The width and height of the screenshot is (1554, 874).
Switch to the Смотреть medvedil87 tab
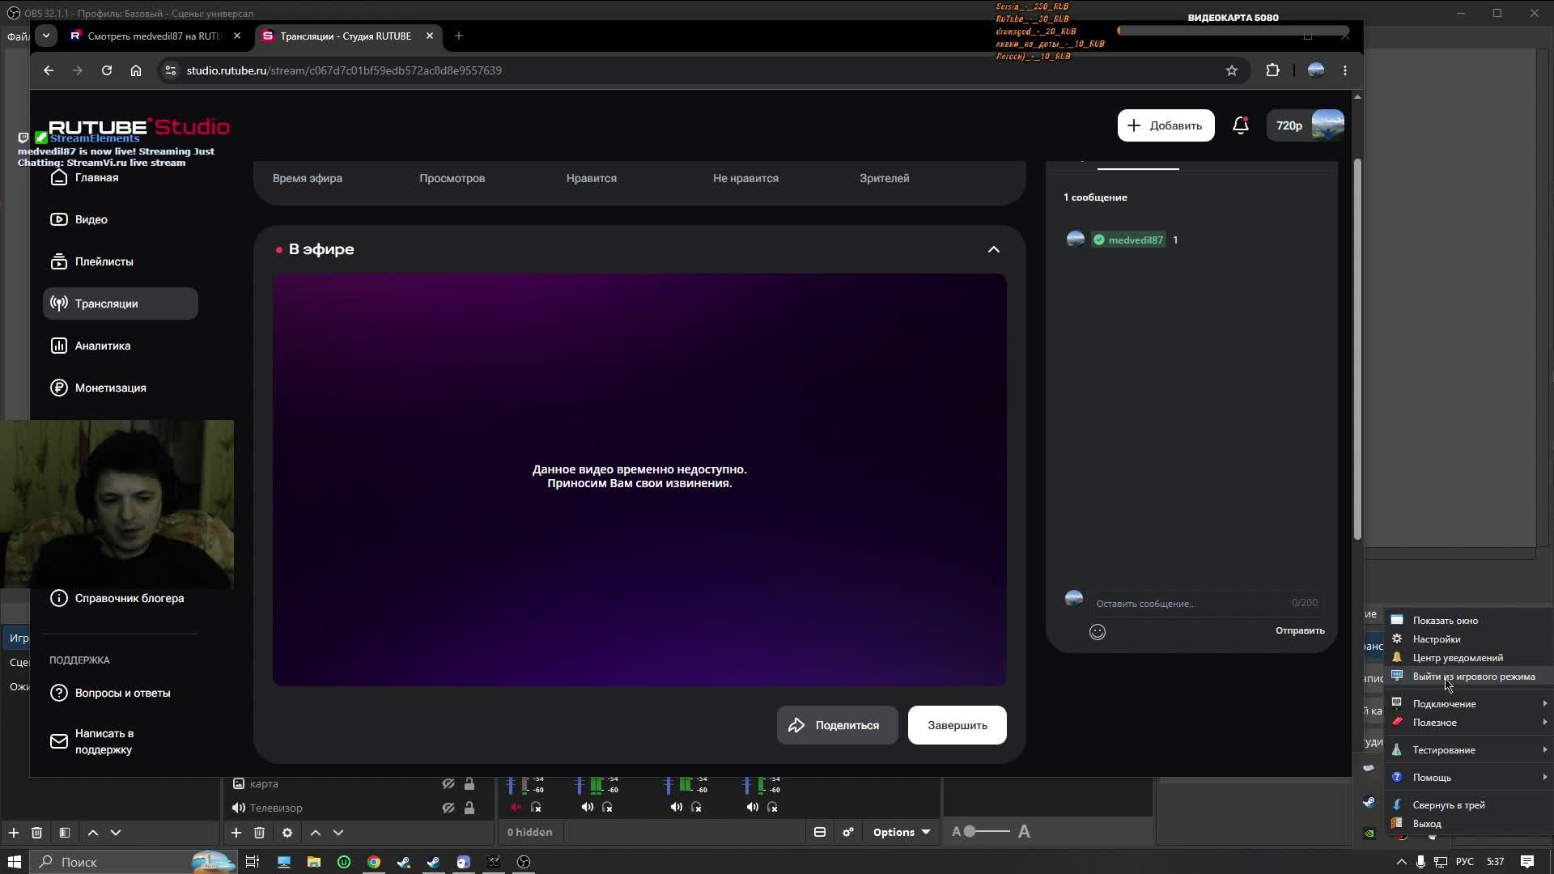pos(155,36)
